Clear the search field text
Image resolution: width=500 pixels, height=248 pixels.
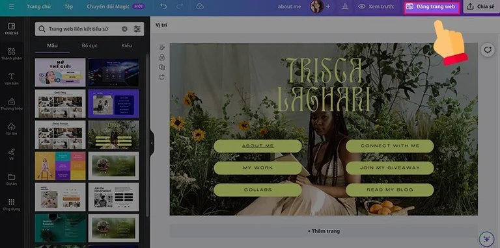(x=124, y=29)
